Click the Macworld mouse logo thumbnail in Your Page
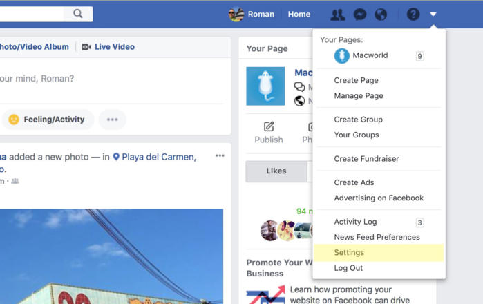 click(265, 86)
